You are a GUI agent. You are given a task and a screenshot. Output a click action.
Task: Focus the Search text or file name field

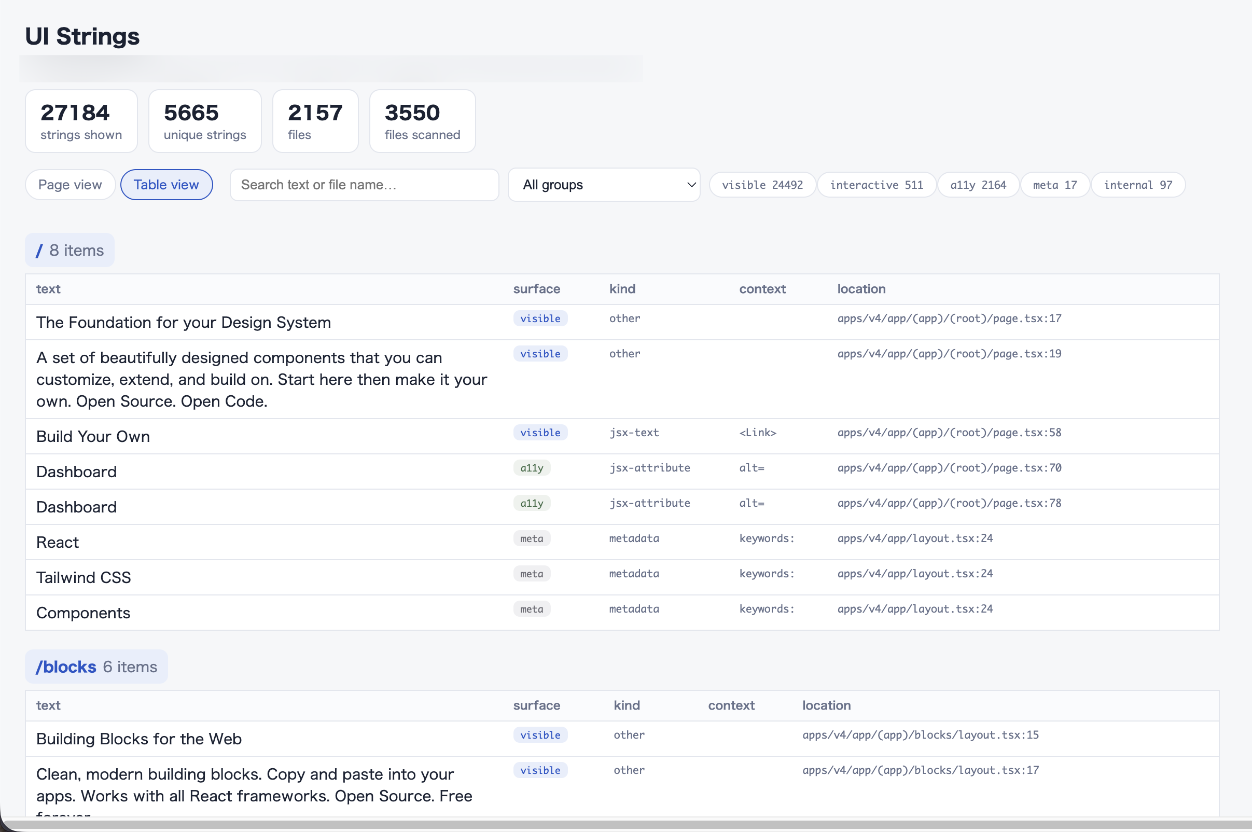click(365, 185)
